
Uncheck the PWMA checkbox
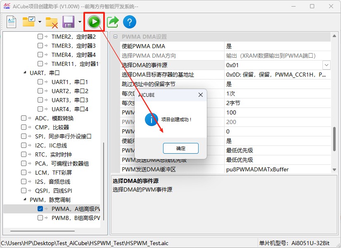[x=40, y=209]
